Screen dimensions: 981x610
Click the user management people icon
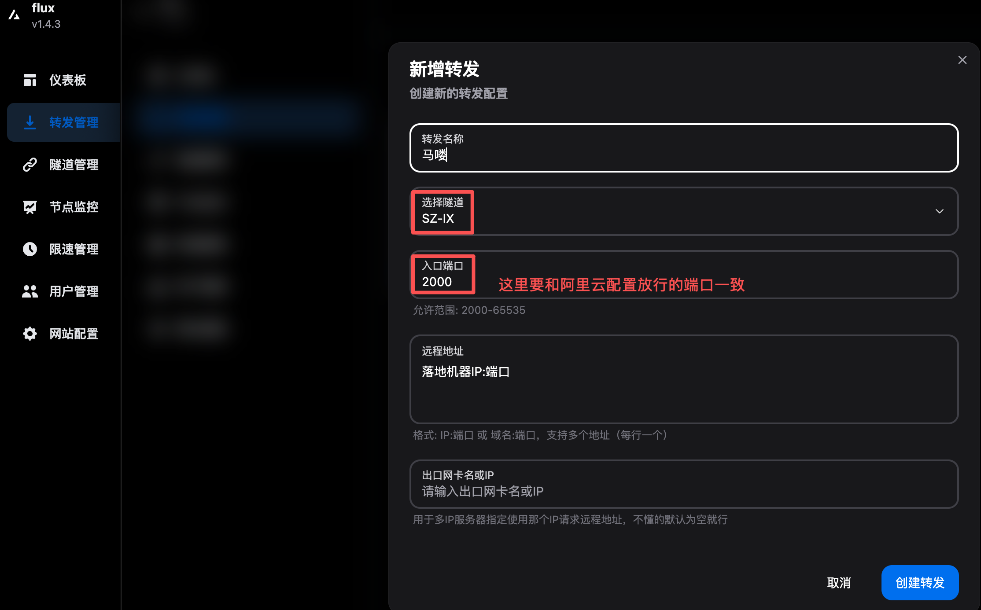30,291
